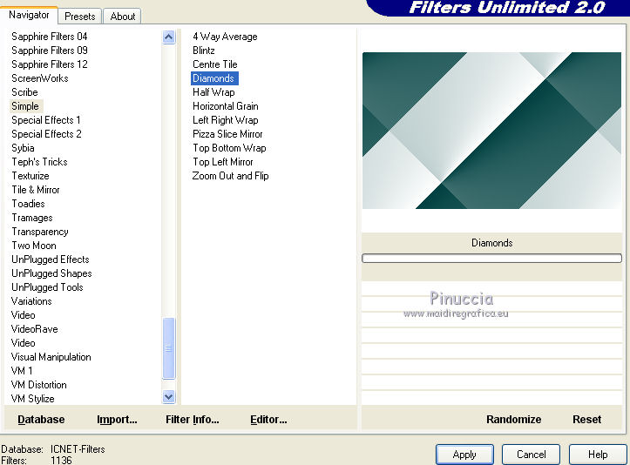
Task: Select the Scribe category
Action: tap(24, 92)
